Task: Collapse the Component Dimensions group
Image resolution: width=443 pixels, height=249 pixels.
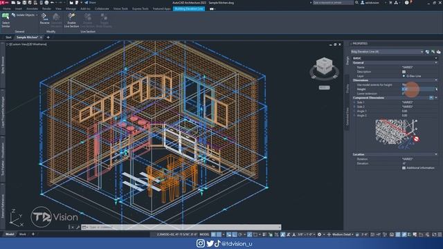Action: coord(436,98)
